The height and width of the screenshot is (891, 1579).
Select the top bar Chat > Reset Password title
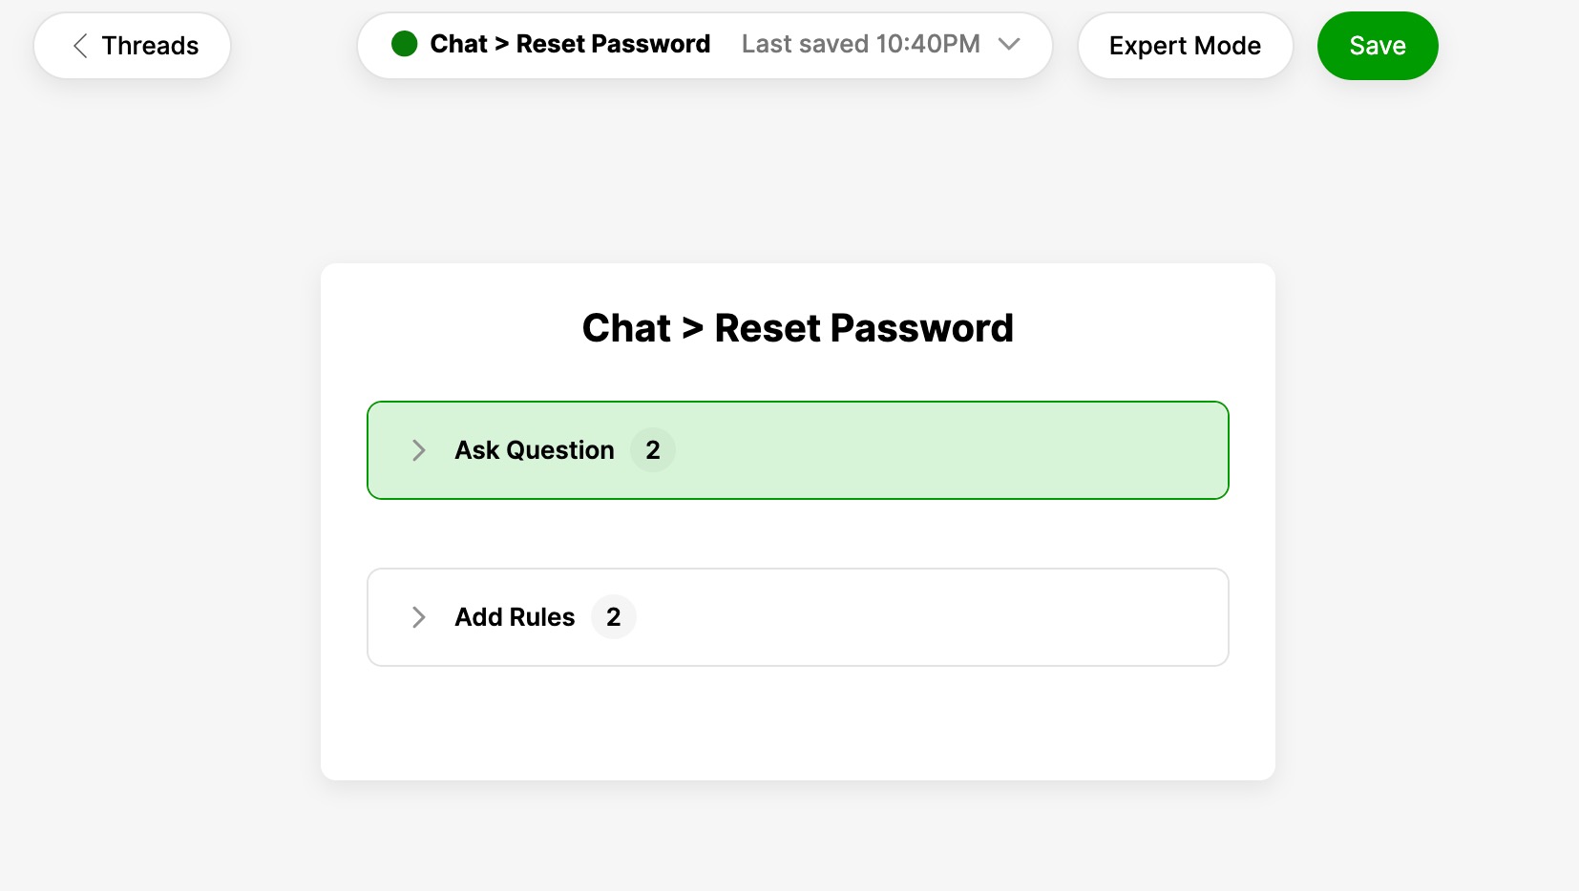(570, 44)
